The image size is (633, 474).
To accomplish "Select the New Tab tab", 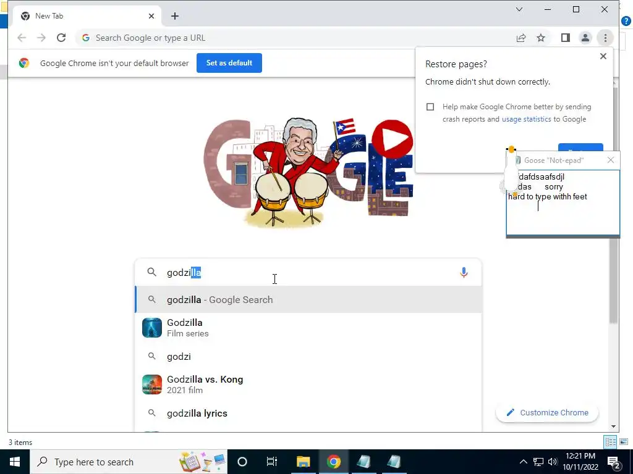I will (87, 16).
